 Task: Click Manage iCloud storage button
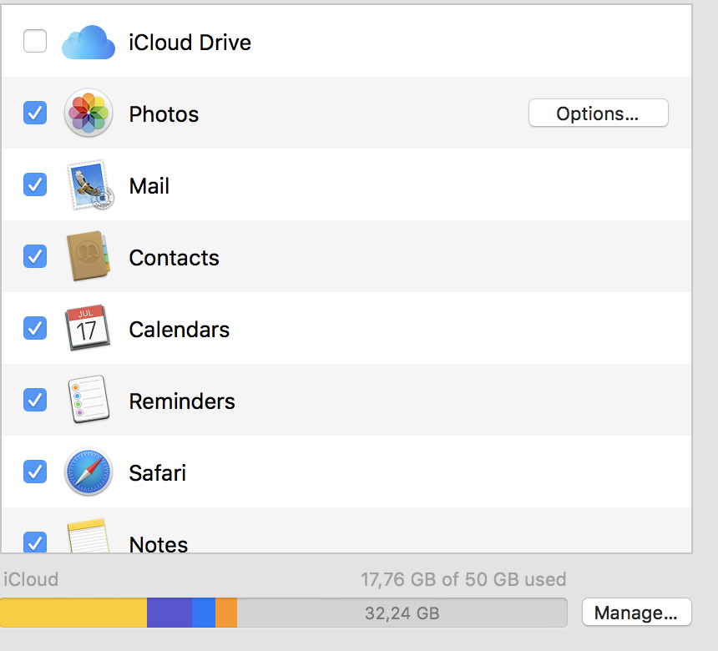(636, 613)
